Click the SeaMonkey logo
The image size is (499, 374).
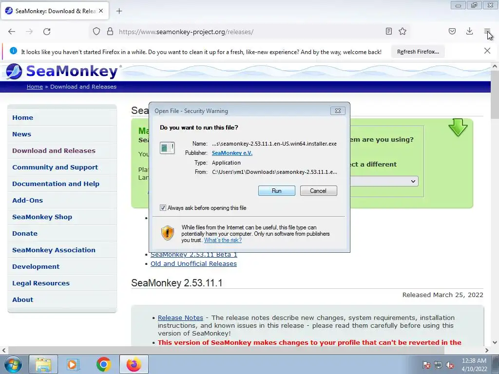[x=62, y=71]
